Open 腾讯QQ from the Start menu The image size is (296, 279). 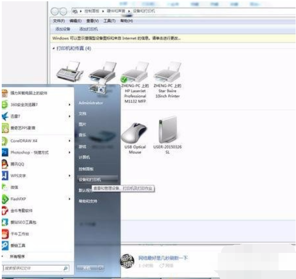pos(17,164)
